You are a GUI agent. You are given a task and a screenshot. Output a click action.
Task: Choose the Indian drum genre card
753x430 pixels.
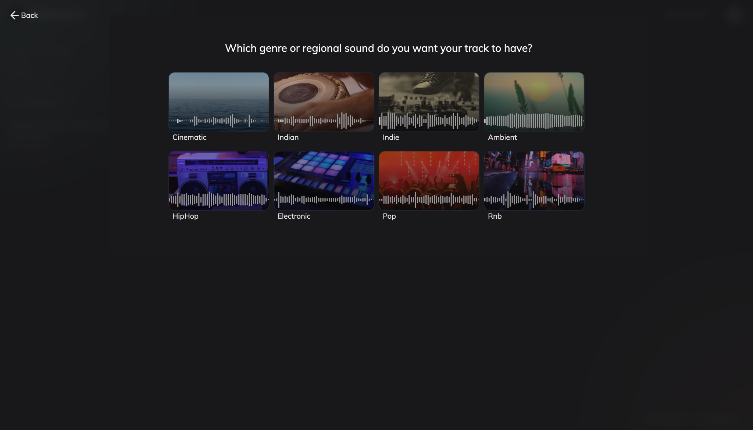tap(324, 102)
